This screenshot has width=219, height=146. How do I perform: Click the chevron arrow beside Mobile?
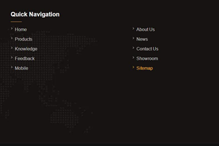(x=12, y=67)
